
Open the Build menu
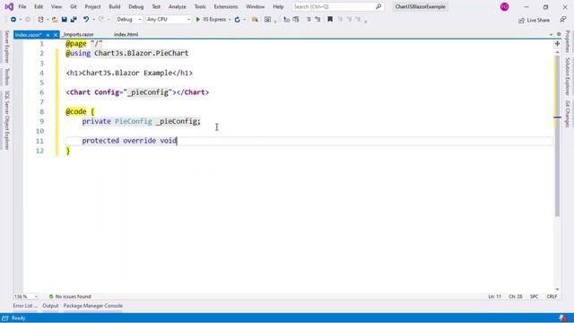point(115,6)
